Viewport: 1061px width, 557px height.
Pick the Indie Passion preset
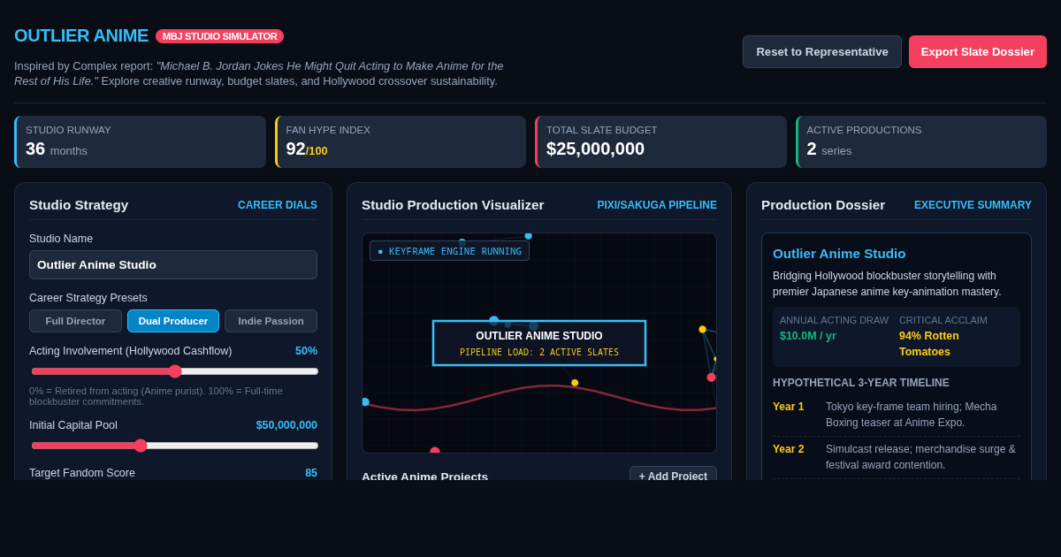click(271, 321)
